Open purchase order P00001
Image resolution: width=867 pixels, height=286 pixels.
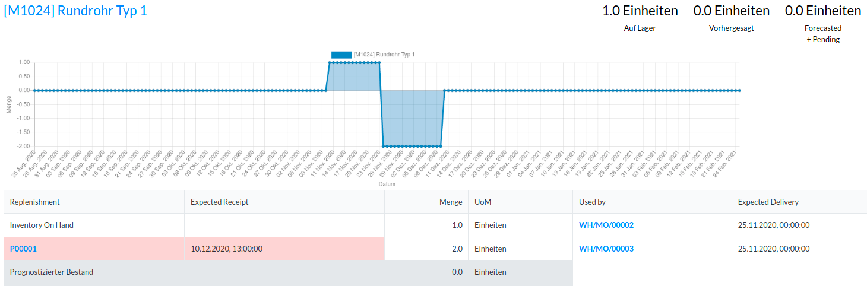[x=23, y=249]
